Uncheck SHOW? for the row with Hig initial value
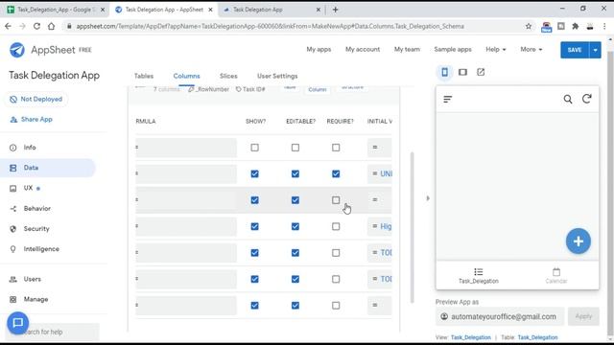 point(254,226)
